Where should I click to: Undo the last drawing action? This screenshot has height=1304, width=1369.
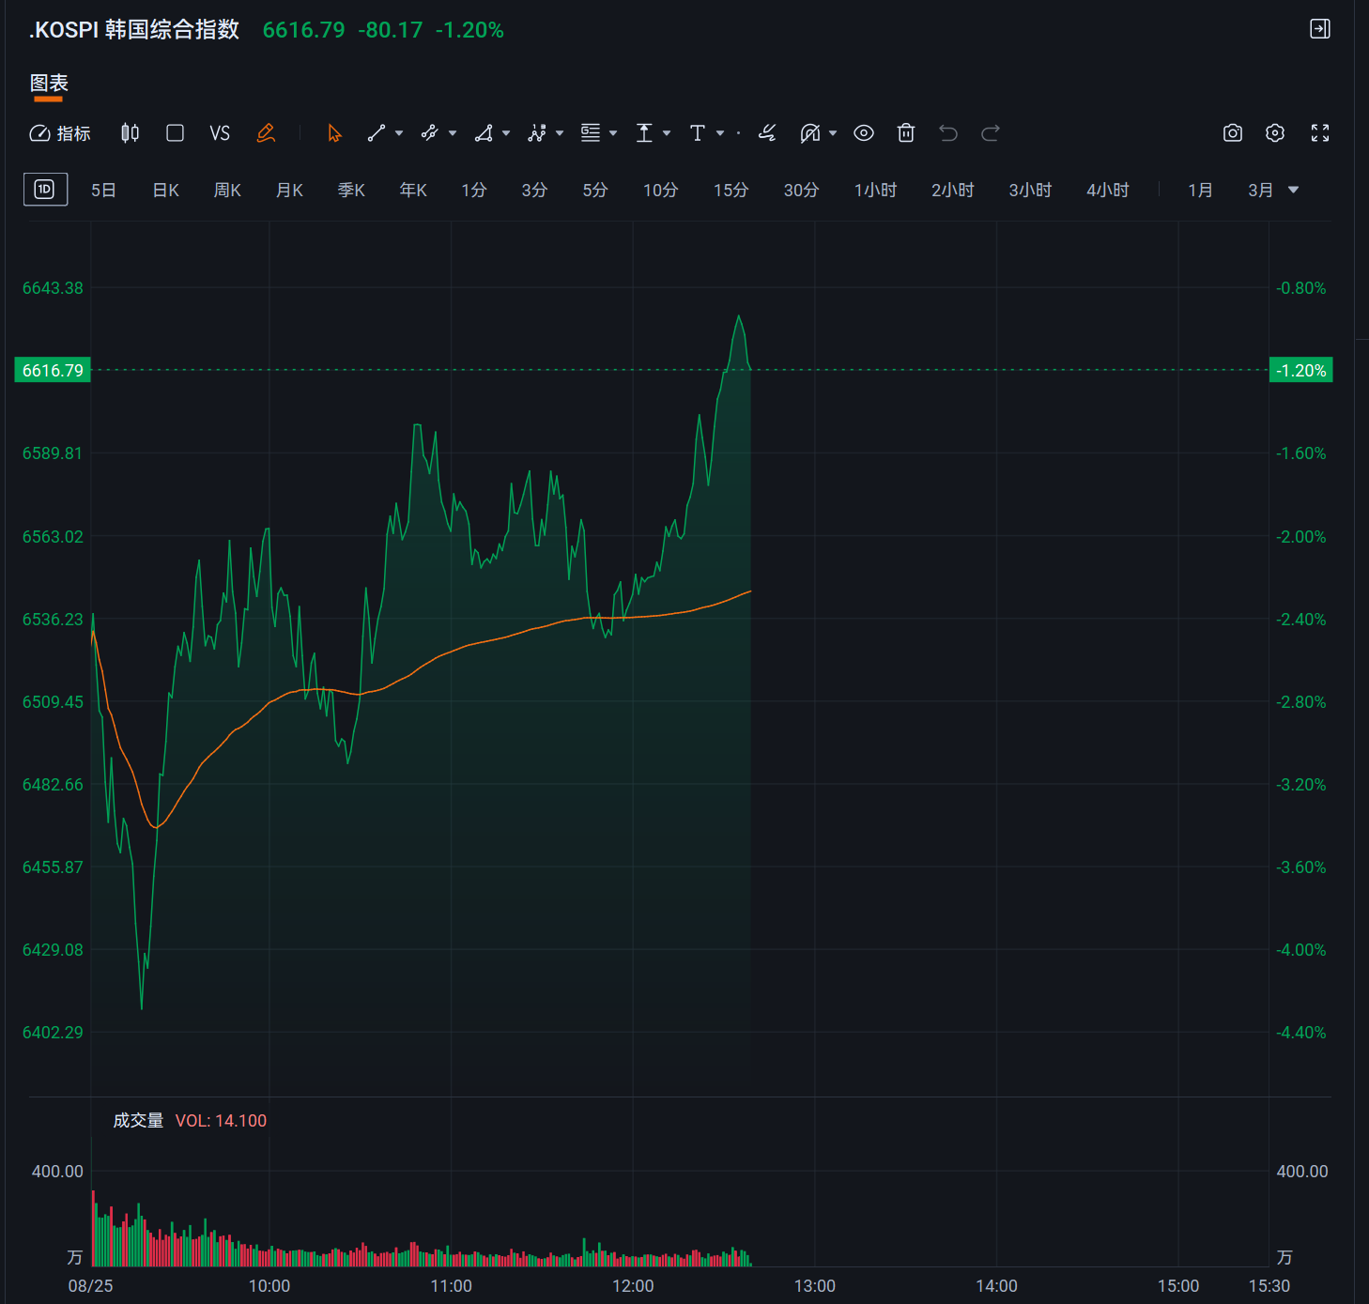pos(948,133)
